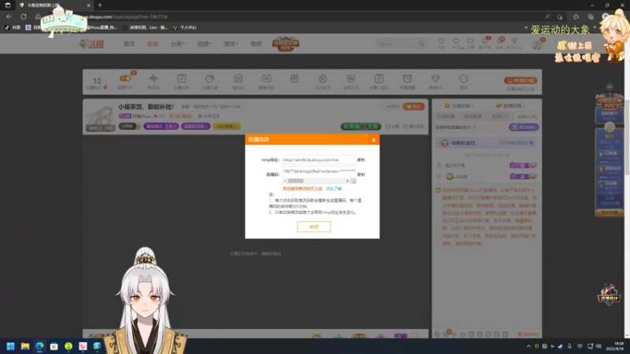The width and height of the screenshot is (630, 354).
Task: Click the stream key horizontal scrollbar thumb
Action: 296,181
